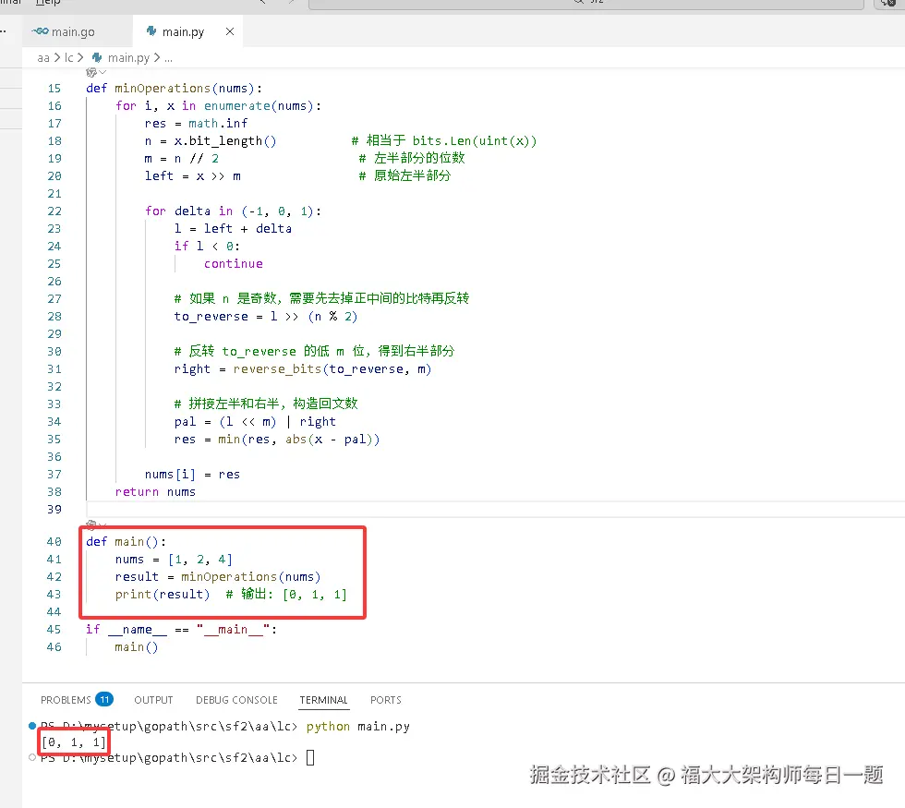Open the DEBUG CONSOLE panel
The height and width of the screenshot is (808, 905).
(x=236, y=699)
